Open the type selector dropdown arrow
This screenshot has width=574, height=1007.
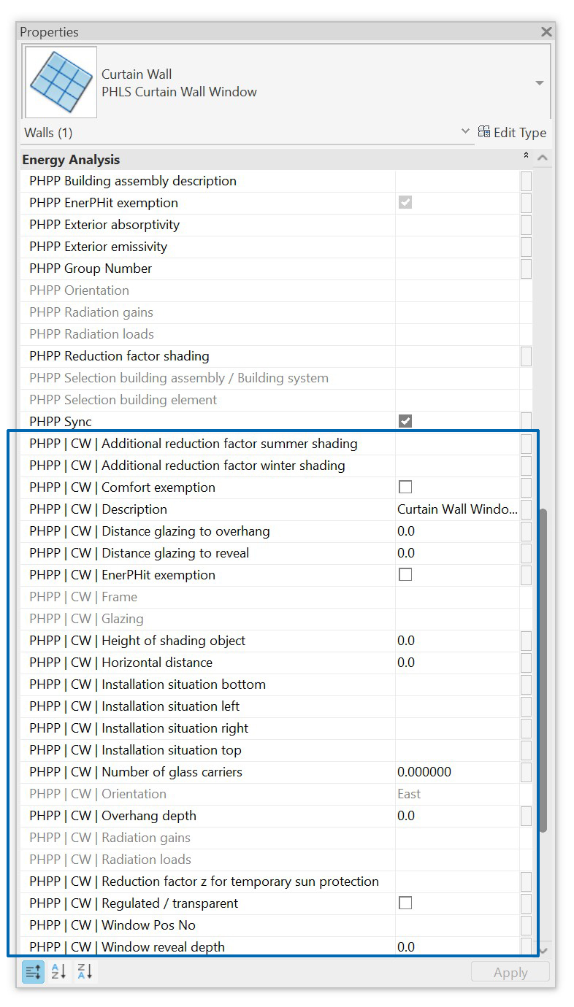[x=540, y=83]
